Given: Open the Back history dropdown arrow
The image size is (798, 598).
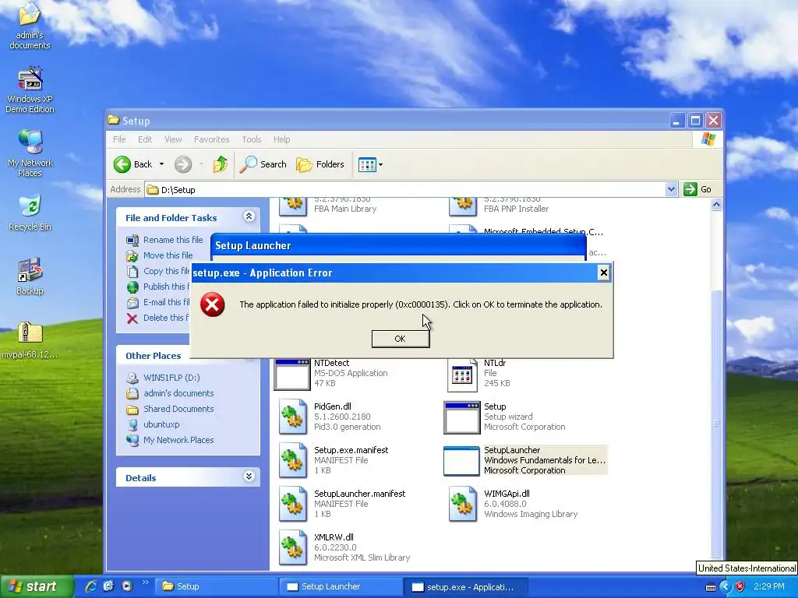Looking at the screenshot, I should (162, 164).
